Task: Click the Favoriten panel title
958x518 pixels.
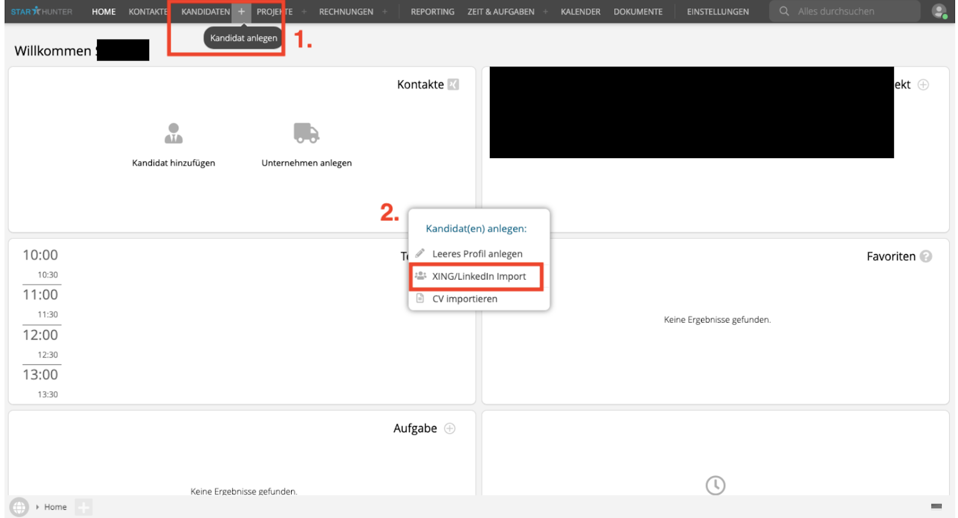Action: 891,256
